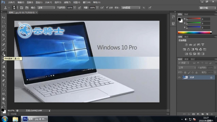Open the brush preset picker dropdown
The image size is (217, 122).
tap(17, 8)
